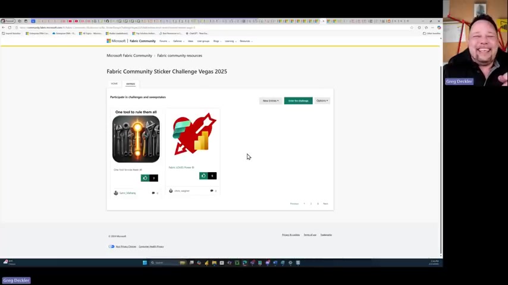Image resolution: width=508 pixels, height=285 pixels.
Task: Expand the Resources menu
Action: (x=246, y=41)
